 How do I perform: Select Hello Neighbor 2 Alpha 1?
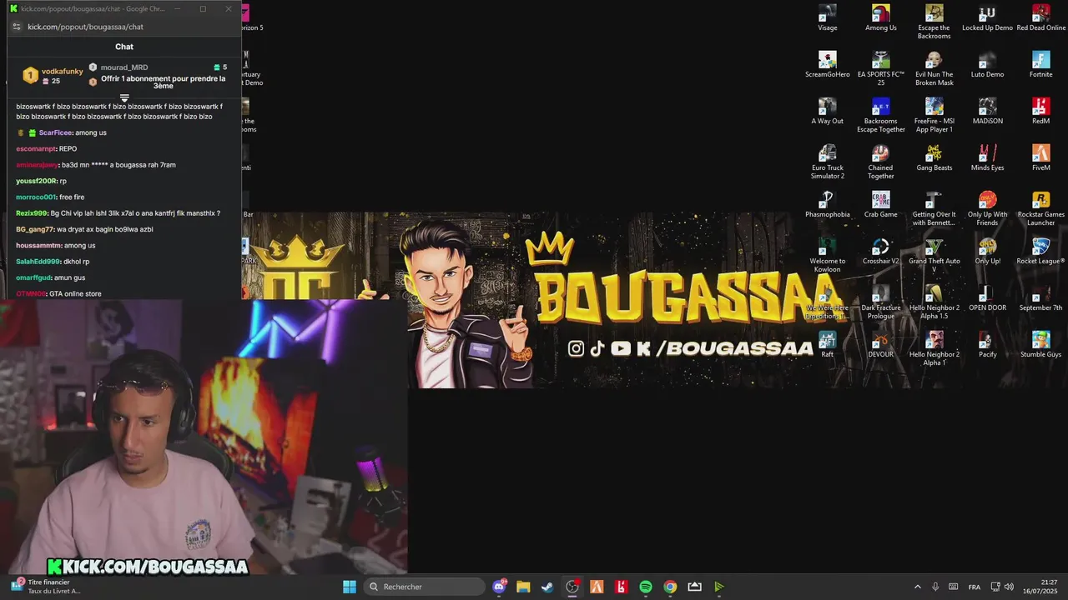pos(934,349)
